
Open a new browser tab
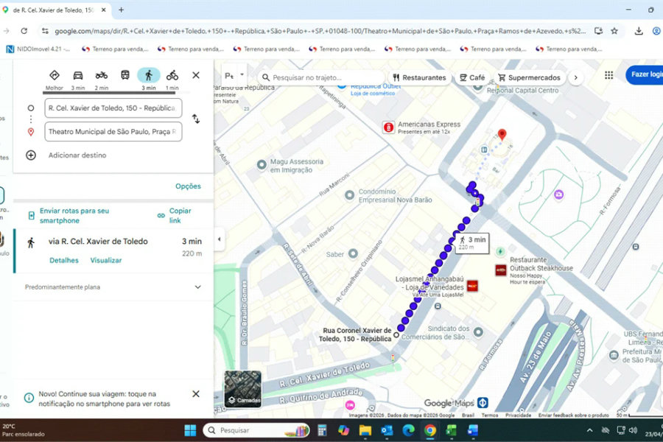[121, 10]
